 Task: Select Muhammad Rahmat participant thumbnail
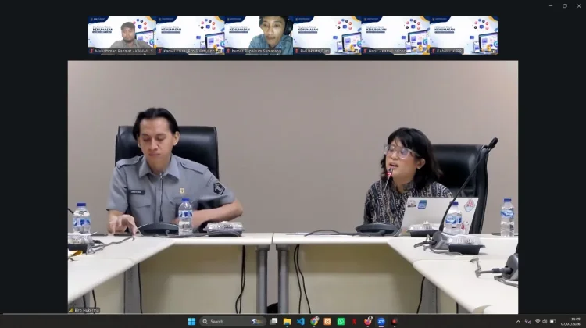(x=122, y=35)
